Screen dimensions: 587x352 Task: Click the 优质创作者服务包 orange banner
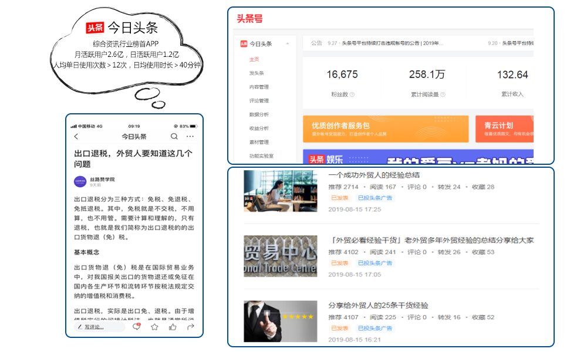click(x=386, y=128)
